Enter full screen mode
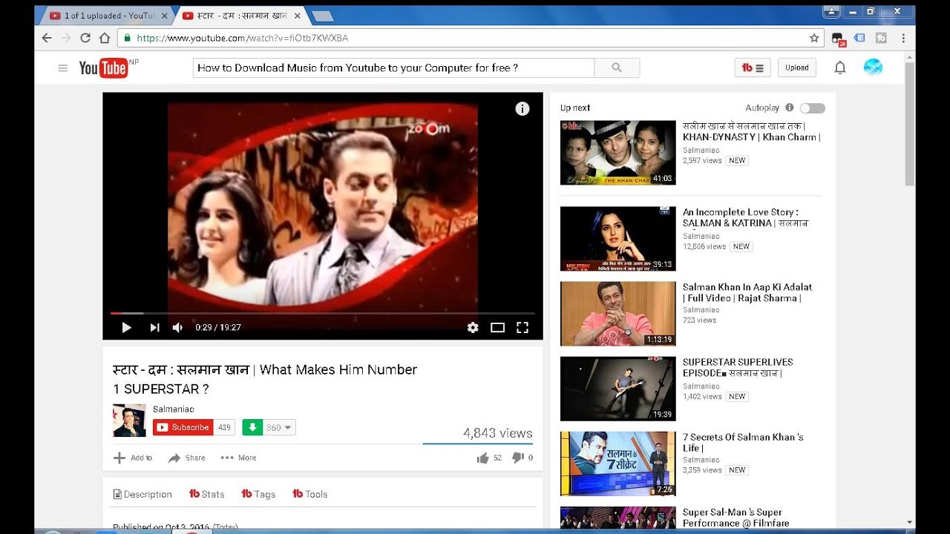This screenshot has height=534, width=950. [522, 327]
